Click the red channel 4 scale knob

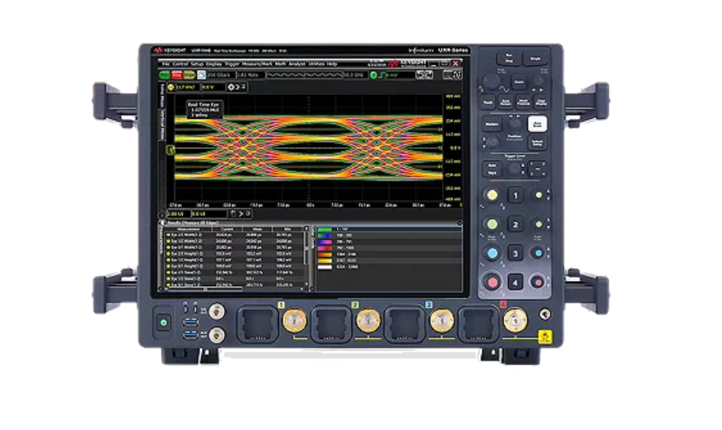click(x=492, y=282)
